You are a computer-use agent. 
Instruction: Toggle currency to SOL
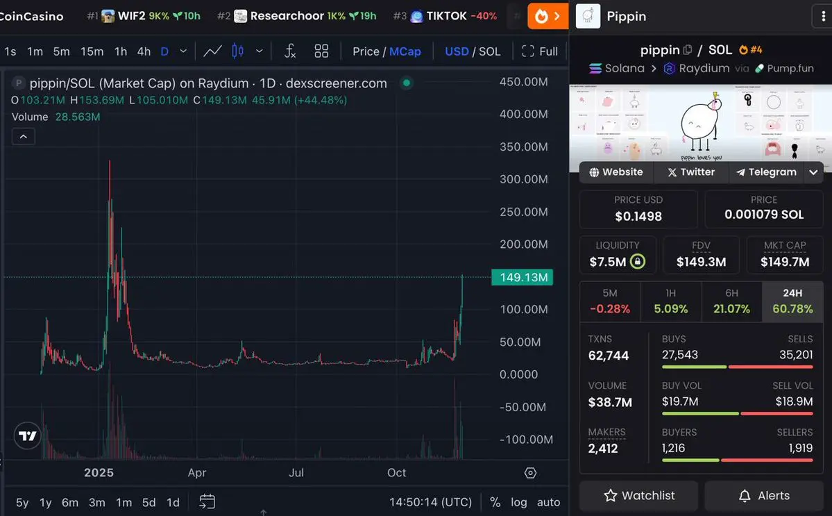[490, 51]
